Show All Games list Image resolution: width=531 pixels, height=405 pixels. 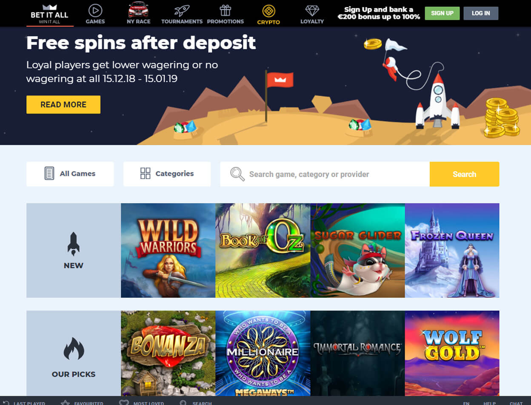70,174
